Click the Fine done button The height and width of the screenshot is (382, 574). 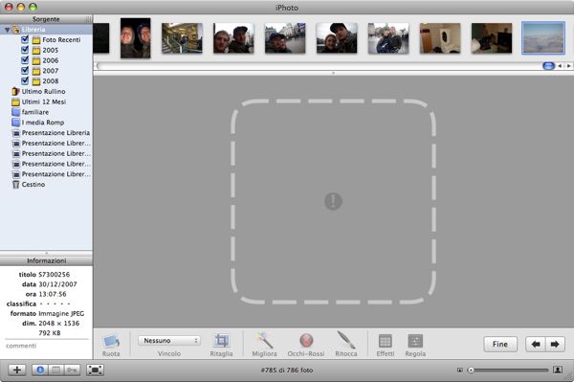(500, 345)
